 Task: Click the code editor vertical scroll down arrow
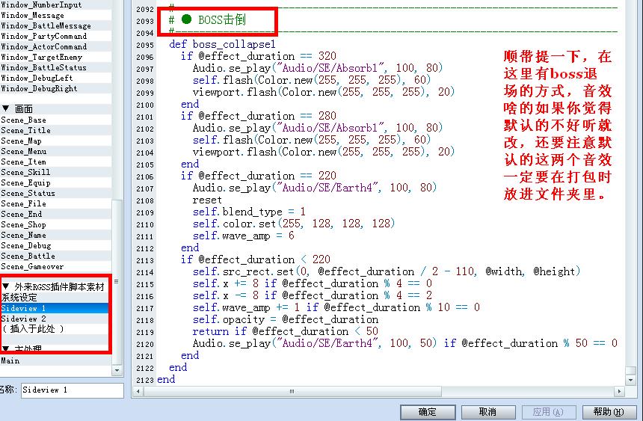point(631,380)
